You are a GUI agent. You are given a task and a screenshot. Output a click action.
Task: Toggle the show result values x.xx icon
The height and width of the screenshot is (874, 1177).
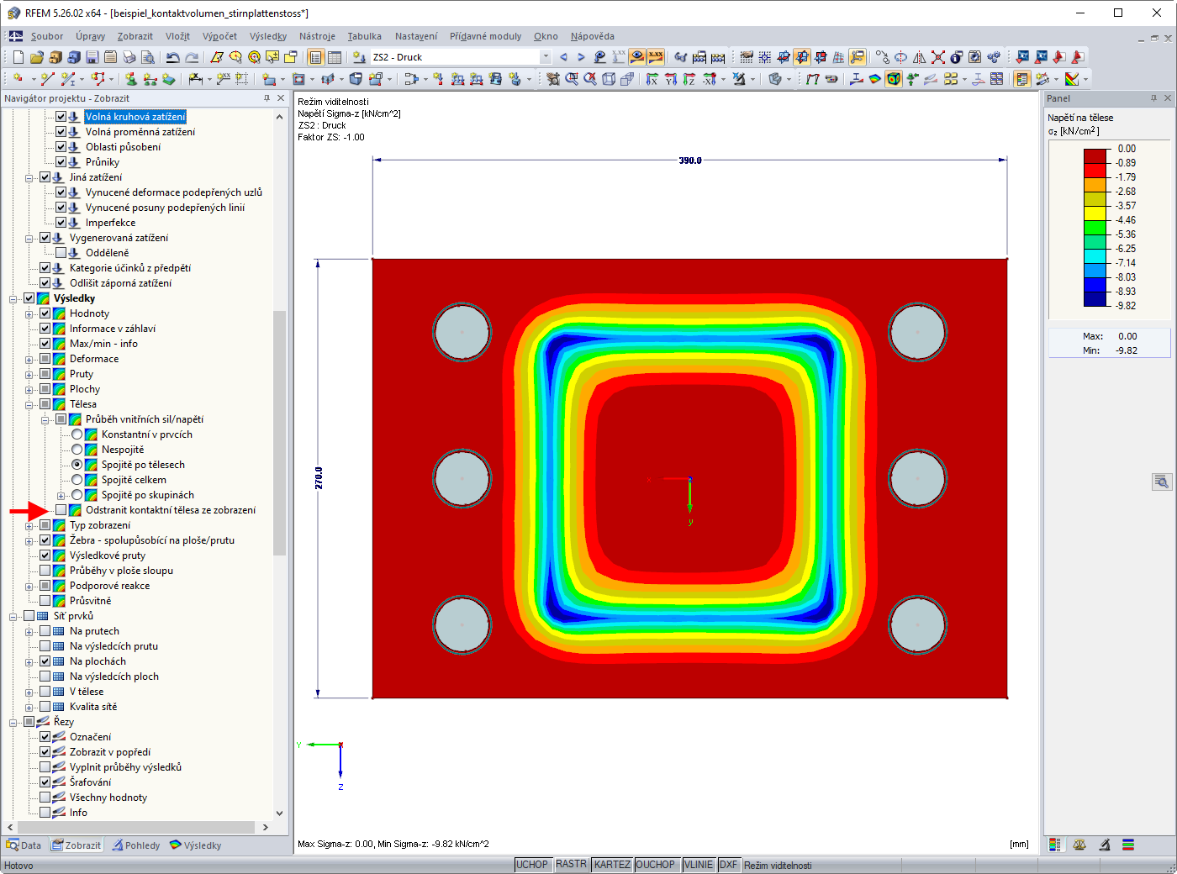(656, 57)
